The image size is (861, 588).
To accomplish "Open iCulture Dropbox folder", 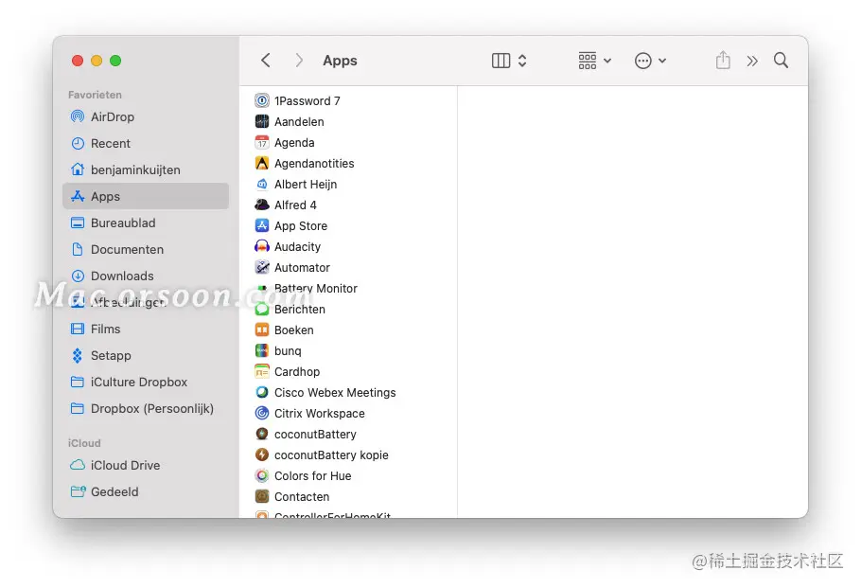I will (146, 382).
